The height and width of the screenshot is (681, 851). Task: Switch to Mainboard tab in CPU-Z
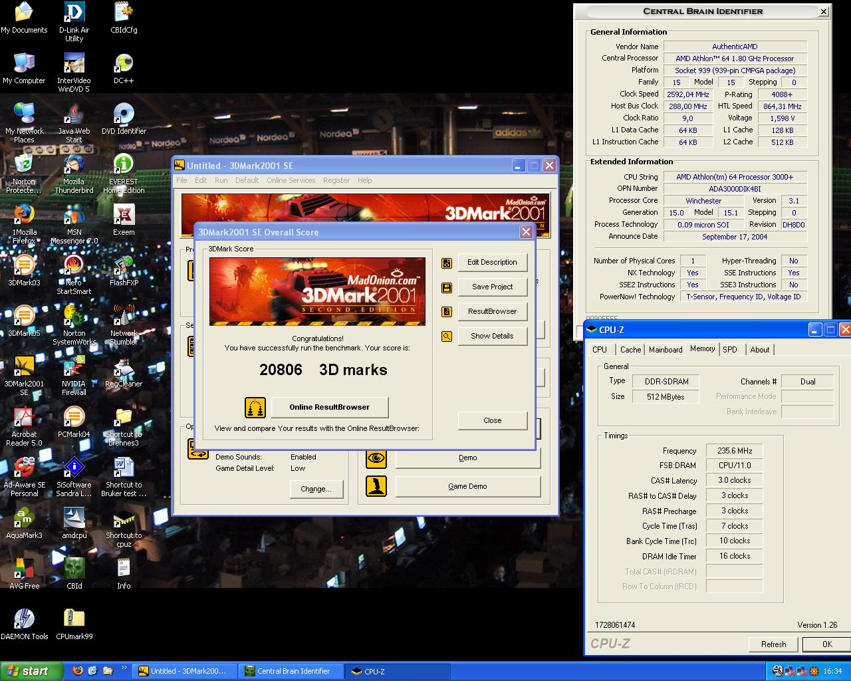[x=666, y=349]
